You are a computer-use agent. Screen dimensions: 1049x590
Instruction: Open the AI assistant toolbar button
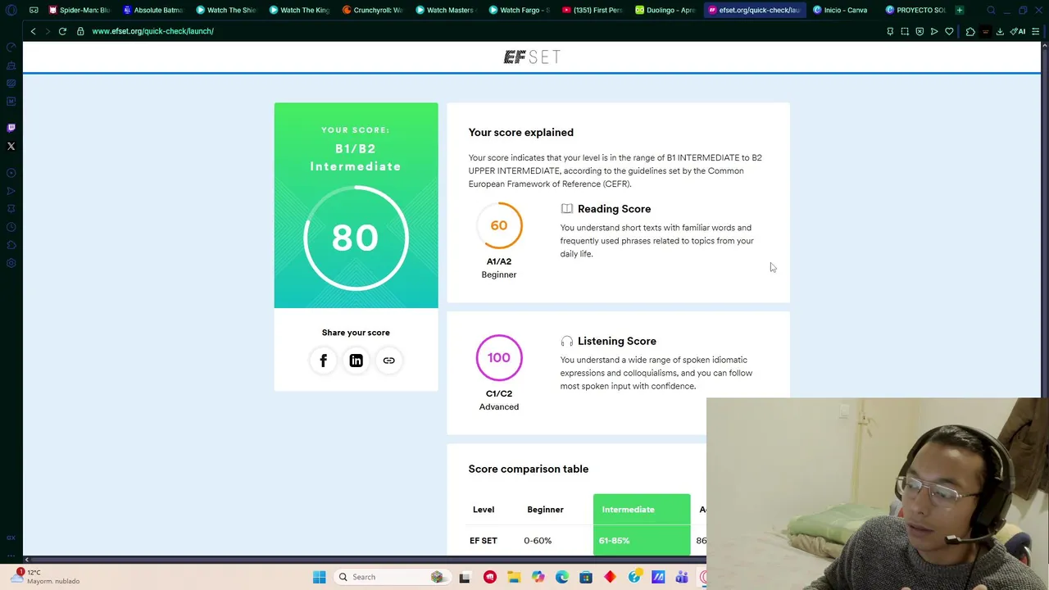click(x=1018, y=31)
